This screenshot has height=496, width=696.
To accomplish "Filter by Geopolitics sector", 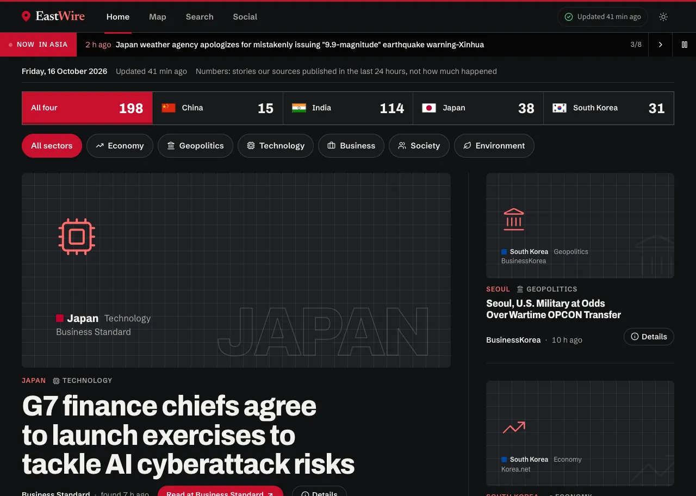I will [195, 146].
